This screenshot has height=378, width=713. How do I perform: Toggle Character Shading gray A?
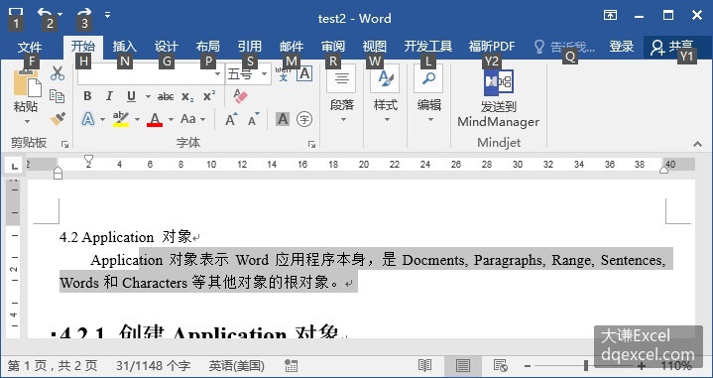tap(283, 119)
